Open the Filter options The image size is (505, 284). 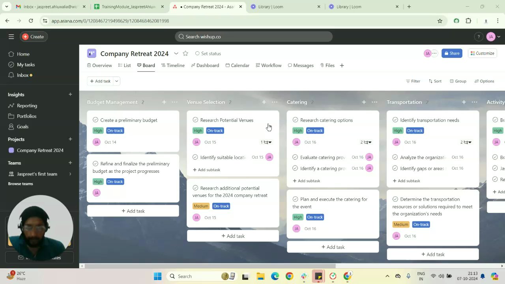[413, 81]
